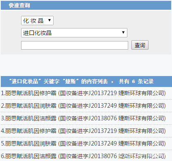Click the 查询 search button
Image resolution: width=172 pixels, height=161 pixels.
[x=140, y=45]
